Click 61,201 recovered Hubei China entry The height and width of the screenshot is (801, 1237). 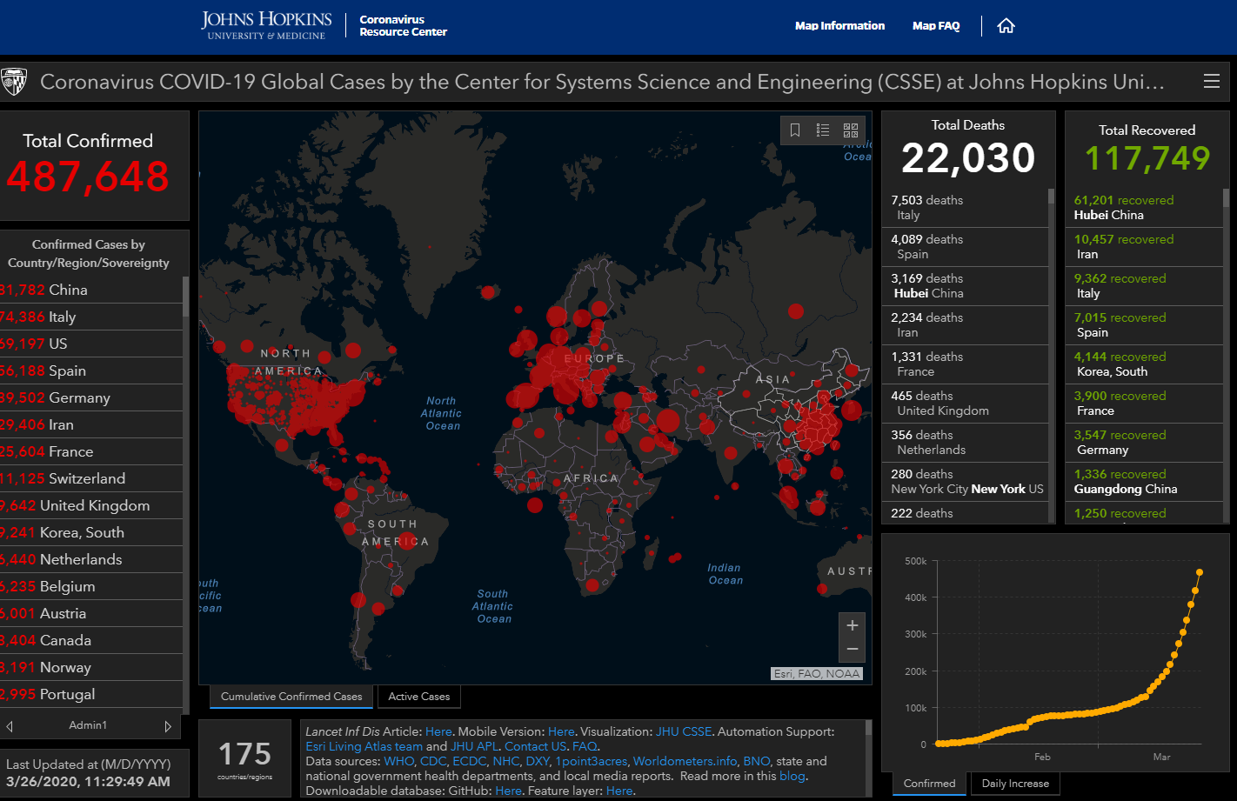pos(1144,208)
